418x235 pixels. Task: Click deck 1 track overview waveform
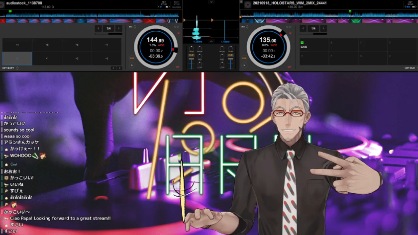pyautogui.click(x=91, y=14)
